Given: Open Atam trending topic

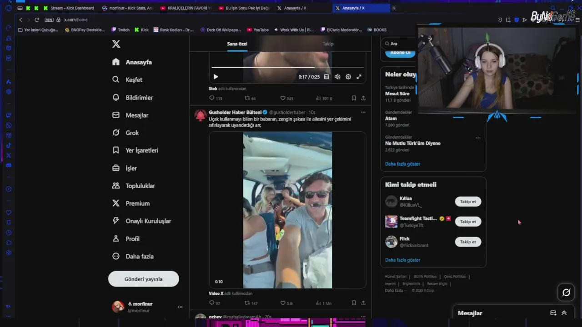Looking at the screenshot, I should point(391,119).
